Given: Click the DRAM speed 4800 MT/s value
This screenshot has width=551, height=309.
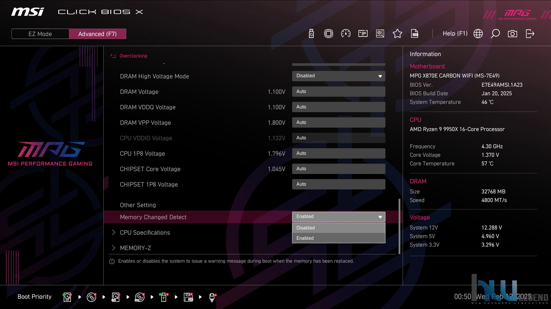Looking at the screenshot, I should [x=494, y=200].
